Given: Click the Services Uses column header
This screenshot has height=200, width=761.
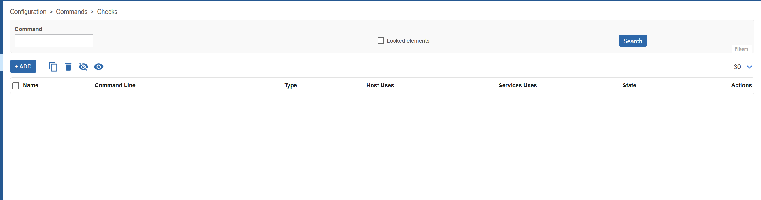Looking at the screenshot, I should [518, 85].
